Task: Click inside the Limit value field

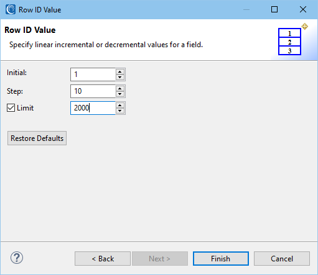Action: [x=93, y=108]
